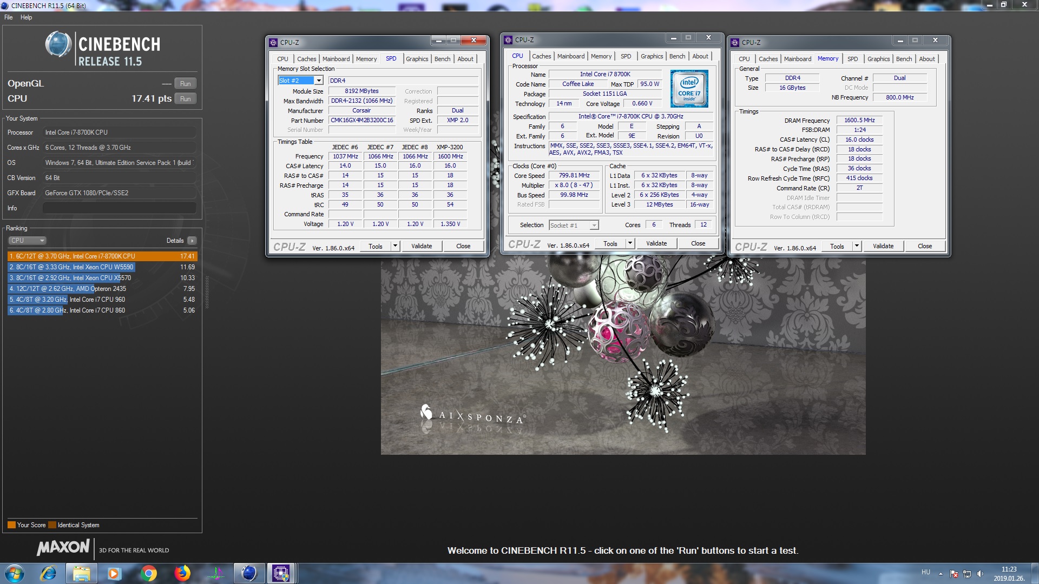Switch to the Caches tab in the SPD window

coord(306,59)
